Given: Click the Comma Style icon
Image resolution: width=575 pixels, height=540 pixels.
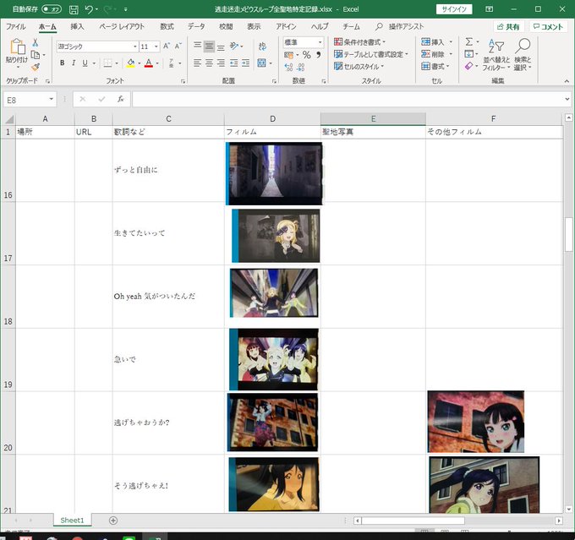Looking at the screenshot, I should click(318, 55).
